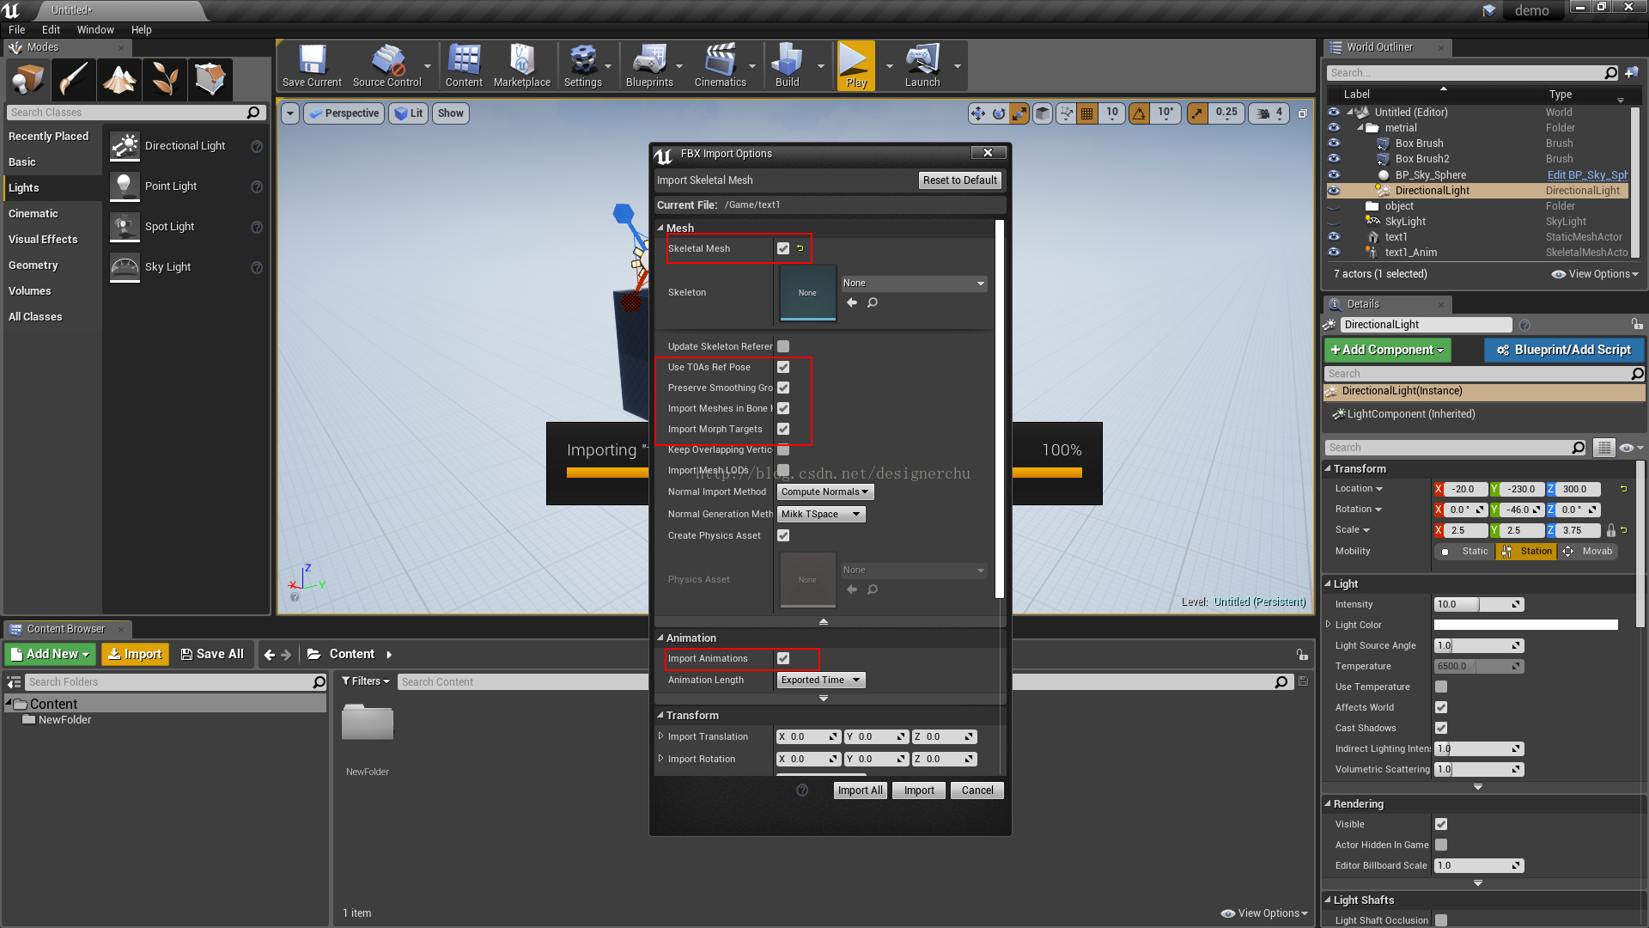The height and width of the screenshot is (928, 1649).
Task: Click Save All in Content Browser
Action: tap(212, 655)
